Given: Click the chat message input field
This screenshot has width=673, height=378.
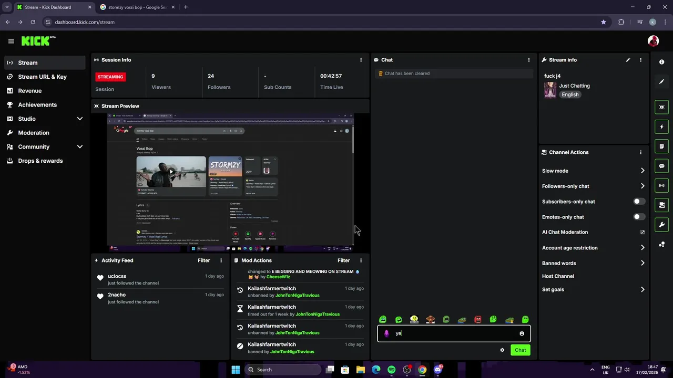Looking at the screenshot, I should pyautogui.click(x=454, y=333).
